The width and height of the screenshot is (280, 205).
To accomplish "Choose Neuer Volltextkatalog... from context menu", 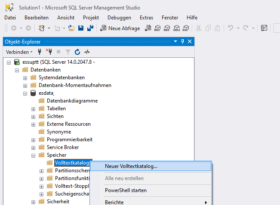I will 151,166.
